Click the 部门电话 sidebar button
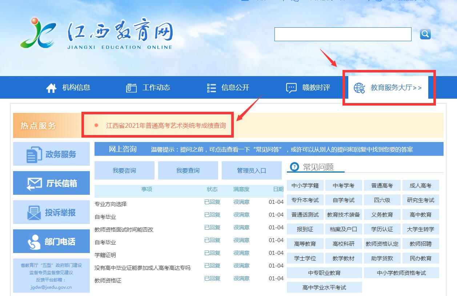457x296 pixels. click(x=51, y=241)
